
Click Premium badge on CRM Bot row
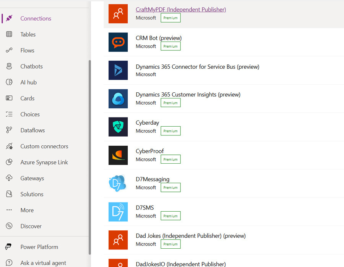click(x=170, y=46)
